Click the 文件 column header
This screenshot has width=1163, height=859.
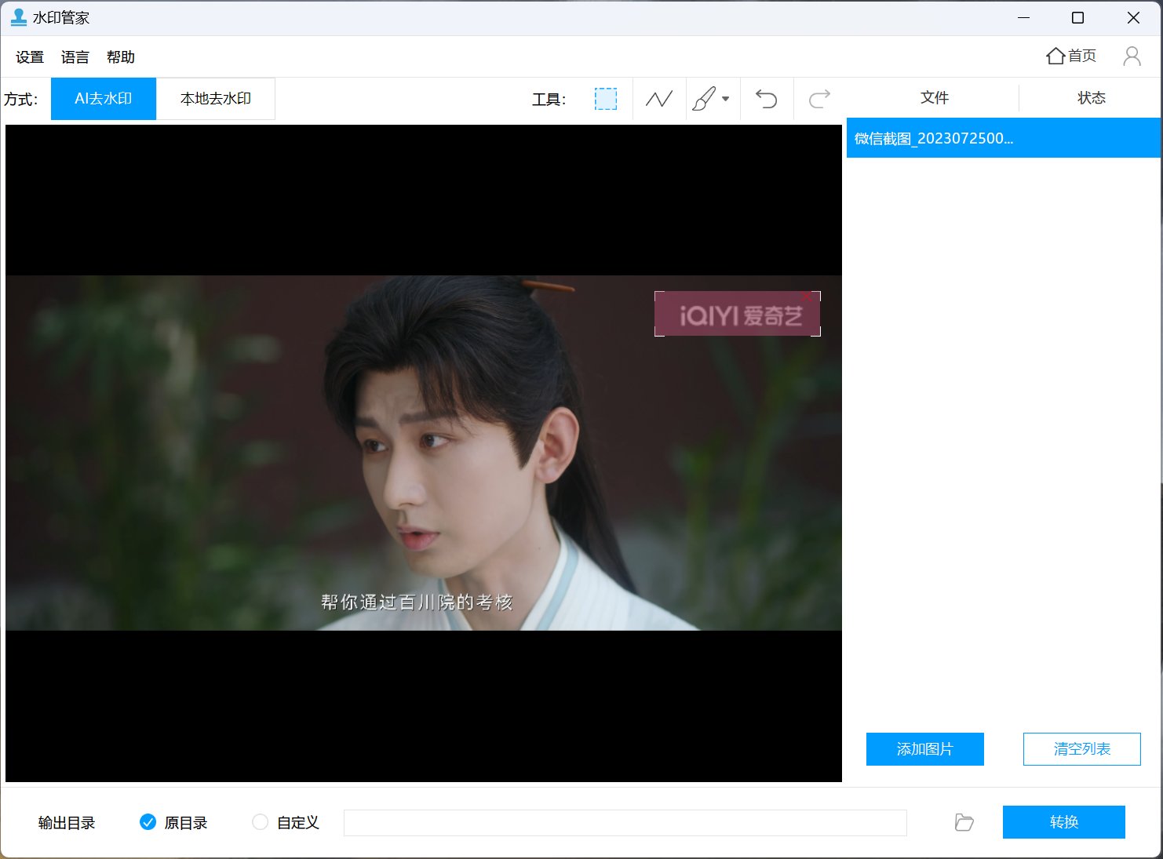[x=934, y=98]
